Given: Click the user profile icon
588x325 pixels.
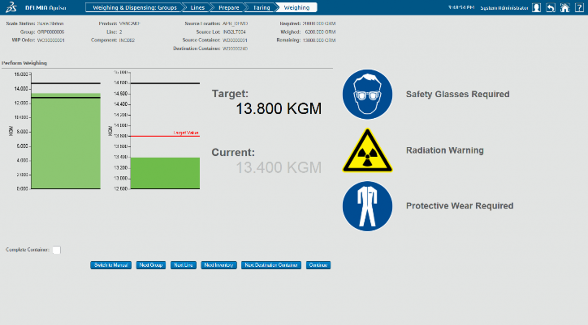Looking at the screenshot, I should [x=536, y=8].
